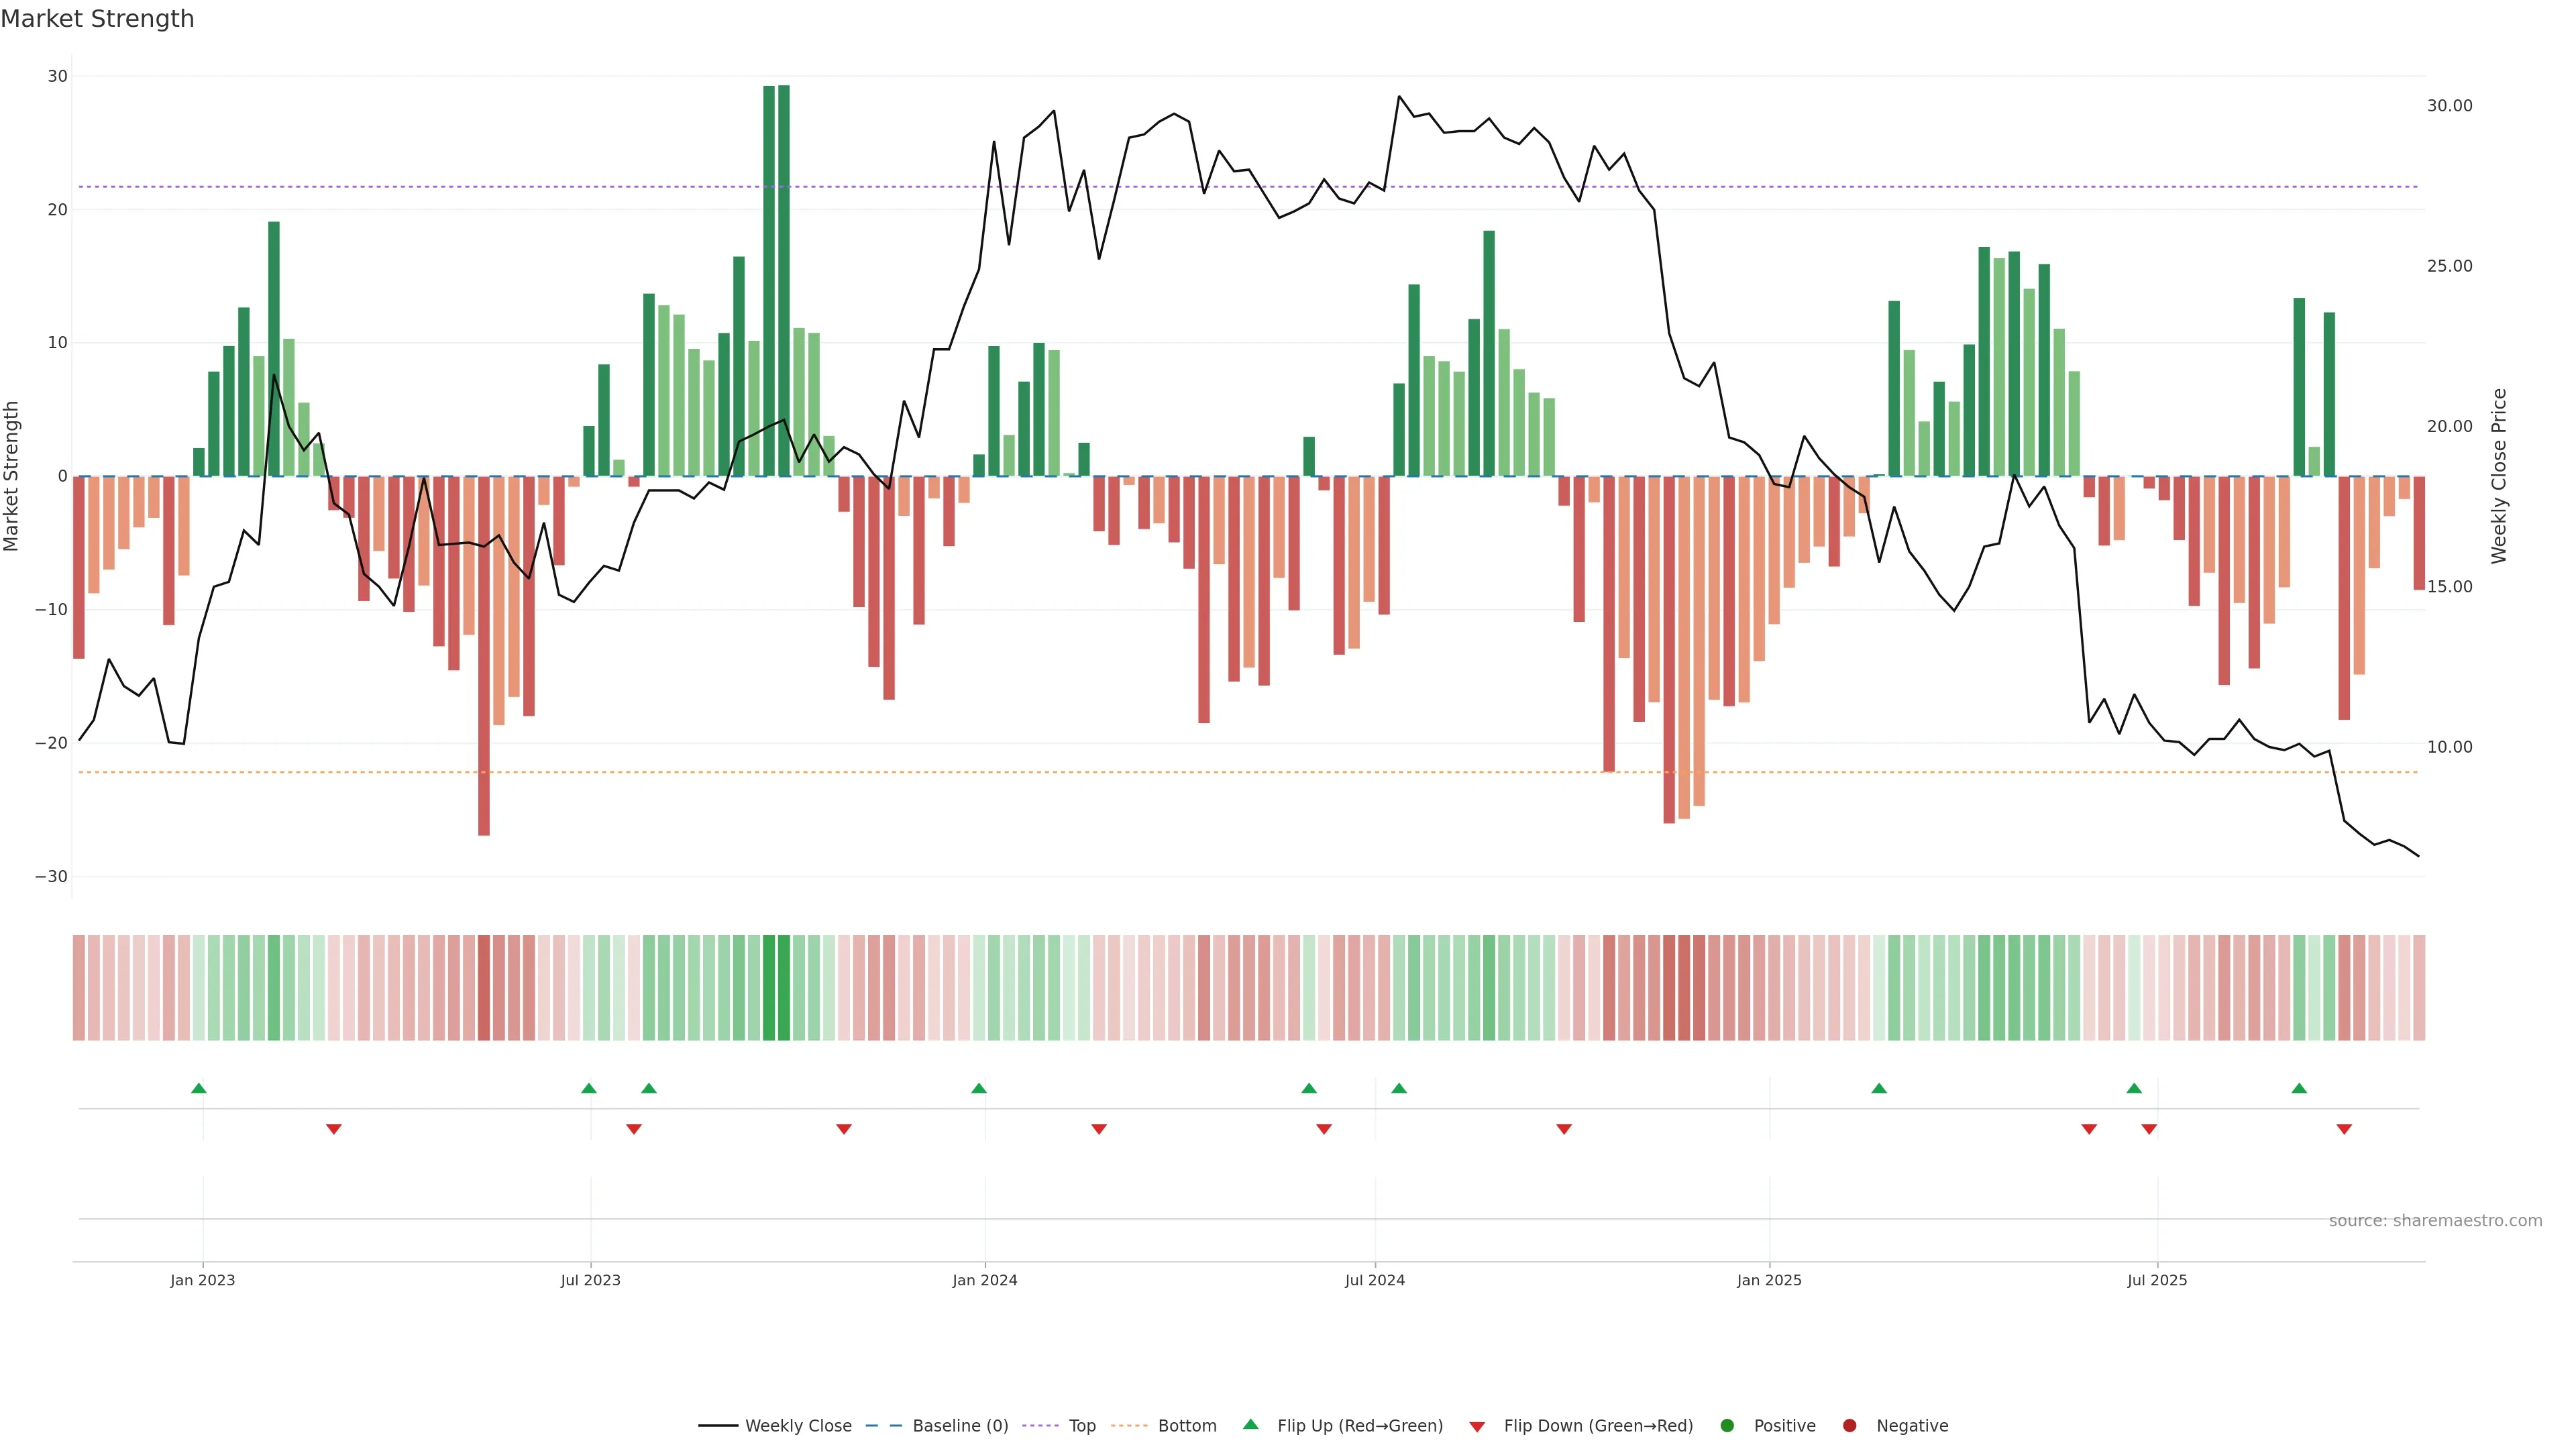Click the Jul 2025 x-axis label
Viewport: 2576px width, 1449px height.
click(x=2156, y=1280)
